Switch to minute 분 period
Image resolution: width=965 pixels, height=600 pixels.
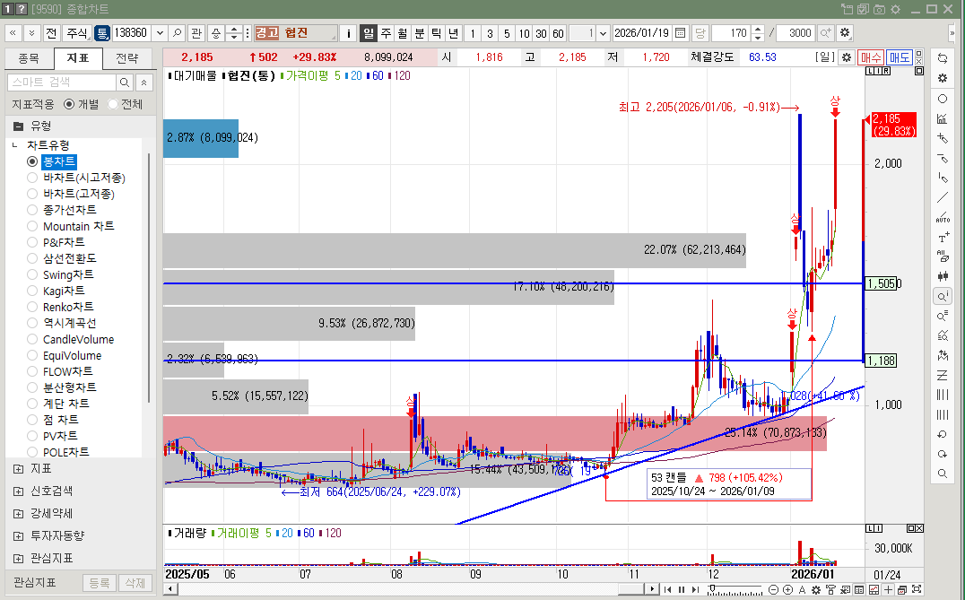[419, 33]
